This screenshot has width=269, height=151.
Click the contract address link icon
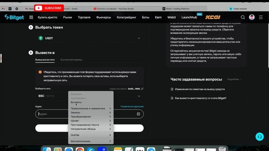tap(142, 89)
